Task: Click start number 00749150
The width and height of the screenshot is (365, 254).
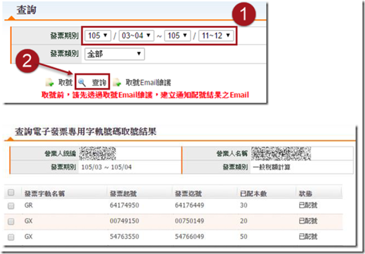Action: pos(124,221)
